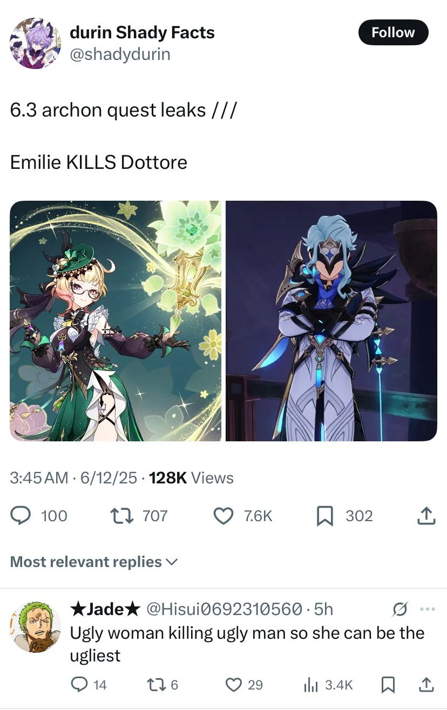
Task: Open @shadydurin profile handle
Action: tap(120, 54)
